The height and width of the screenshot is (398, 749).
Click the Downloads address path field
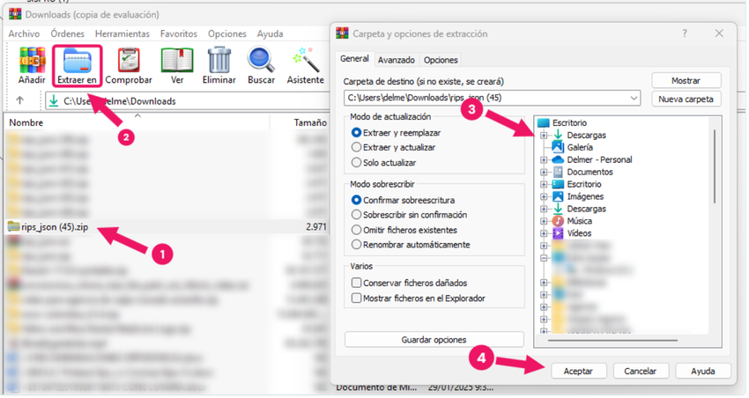click(189, 100)
